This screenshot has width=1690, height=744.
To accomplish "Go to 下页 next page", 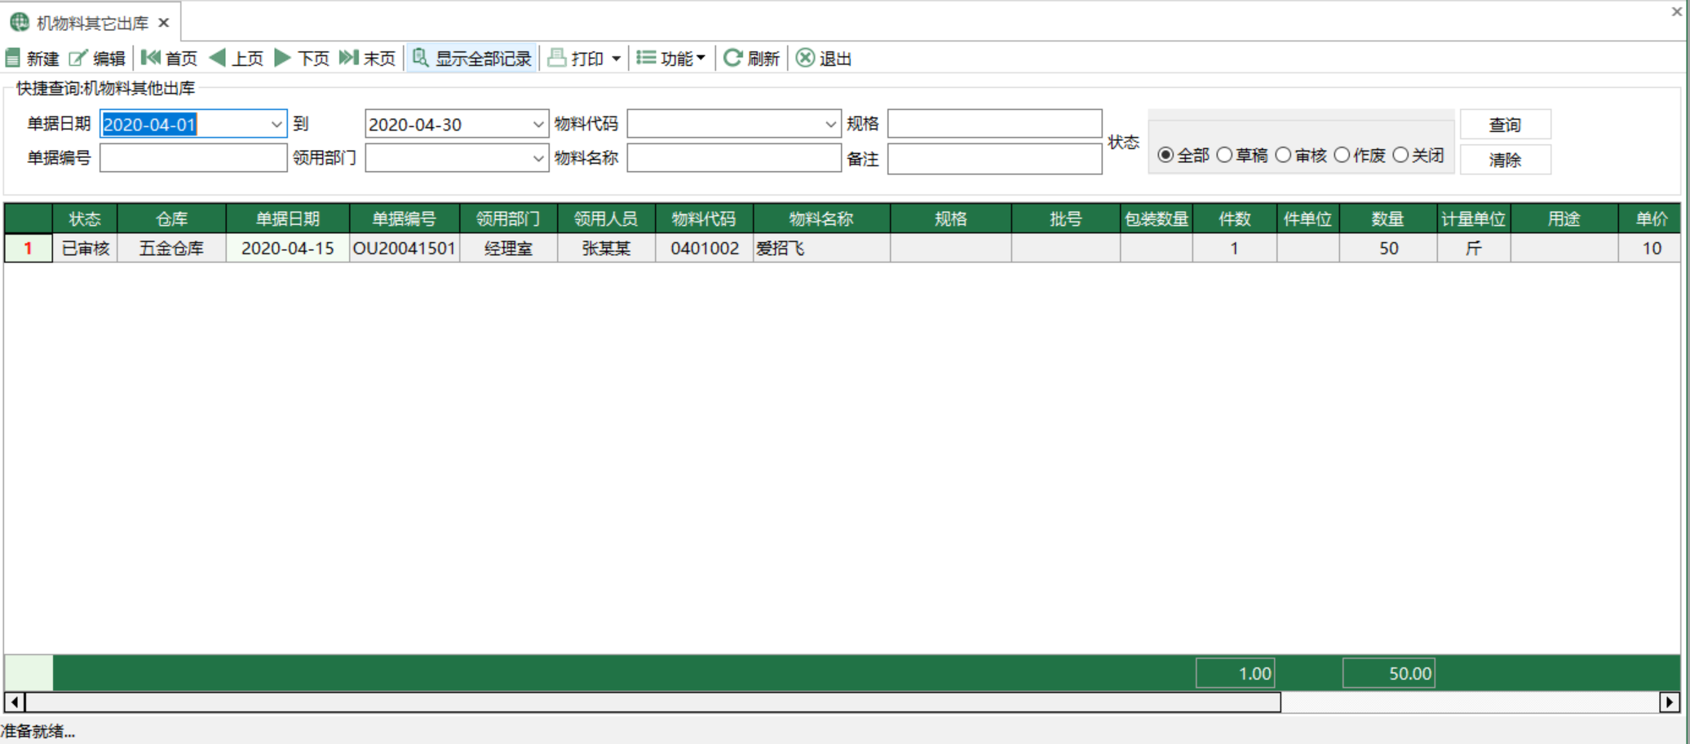I will point(302,58).
